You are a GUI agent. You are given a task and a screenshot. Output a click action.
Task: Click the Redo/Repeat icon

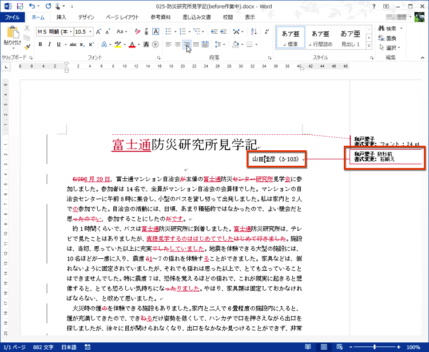(x=48, y=6)
